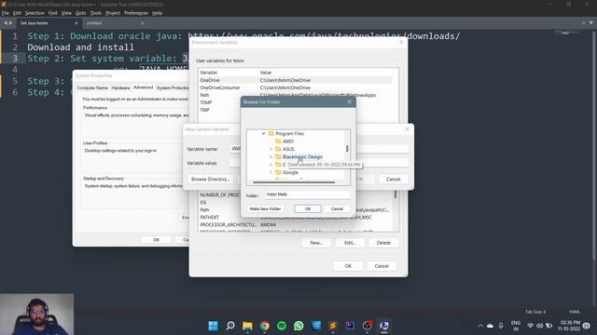This screenshot has width=597, height=335.
Task: Open the clock and date panel
Action: point(569,326)
